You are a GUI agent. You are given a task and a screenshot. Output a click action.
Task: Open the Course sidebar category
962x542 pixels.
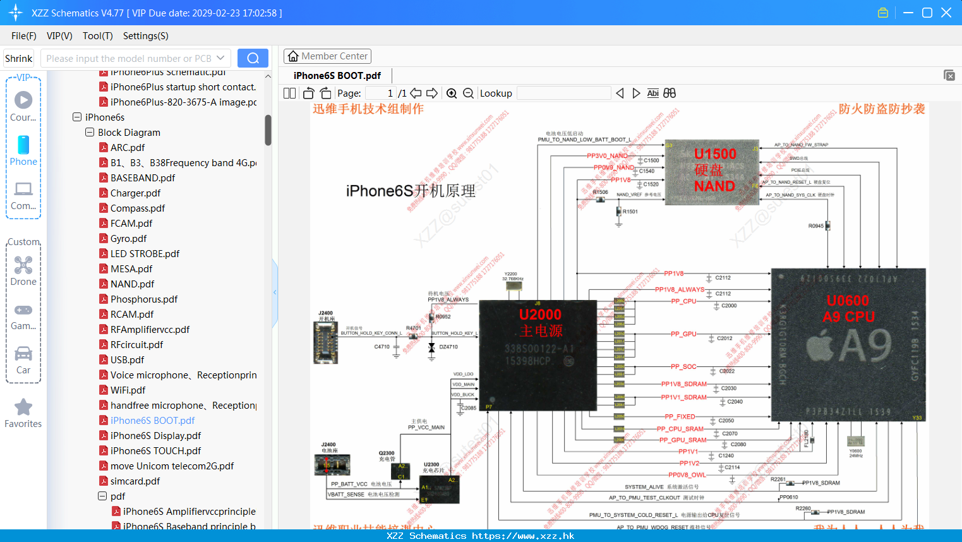coord(23,106)
